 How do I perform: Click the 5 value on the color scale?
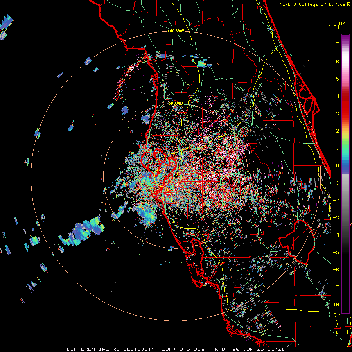tap(338, 79)
